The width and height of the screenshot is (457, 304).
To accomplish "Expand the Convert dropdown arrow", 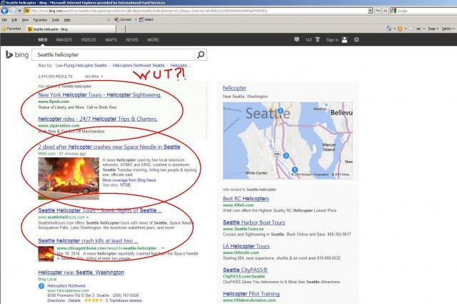I will [136, 19].
